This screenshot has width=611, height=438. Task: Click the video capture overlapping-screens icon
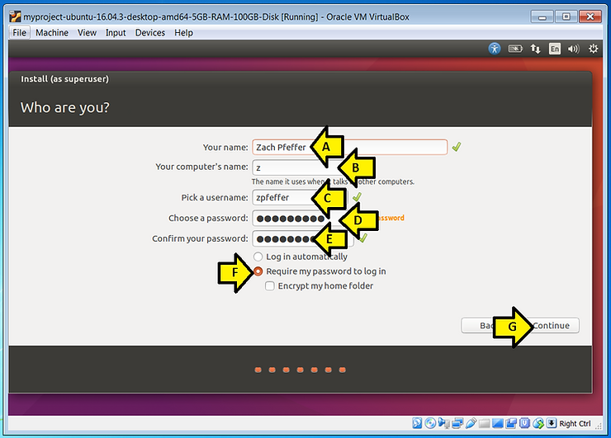click(511, 423)
